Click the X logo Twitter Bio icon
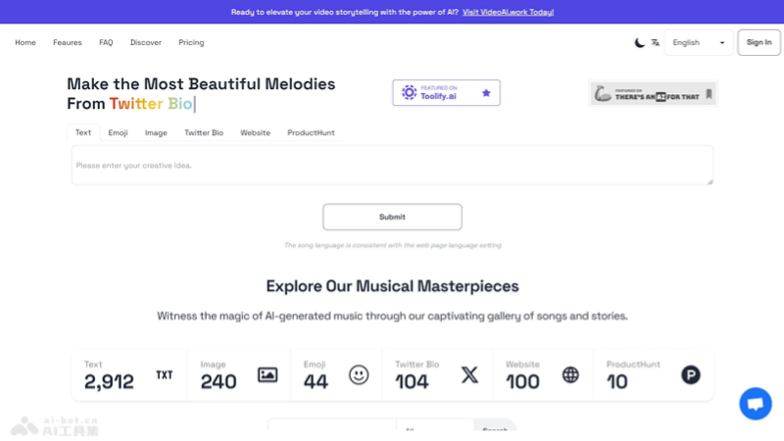 469,374
